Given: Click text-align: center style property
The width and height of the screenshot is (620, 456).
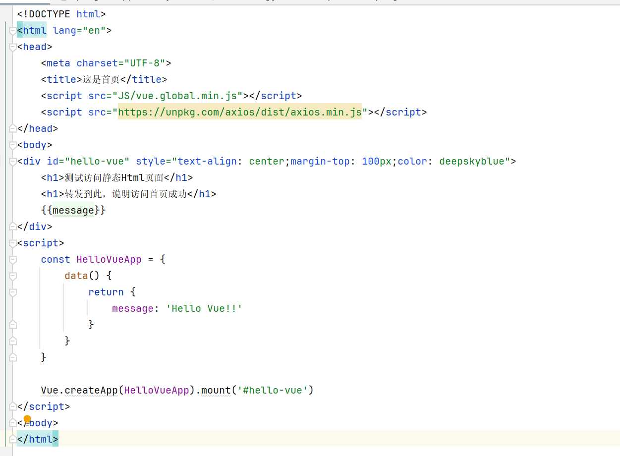Looking at the screenshot, I should [231, 161].
